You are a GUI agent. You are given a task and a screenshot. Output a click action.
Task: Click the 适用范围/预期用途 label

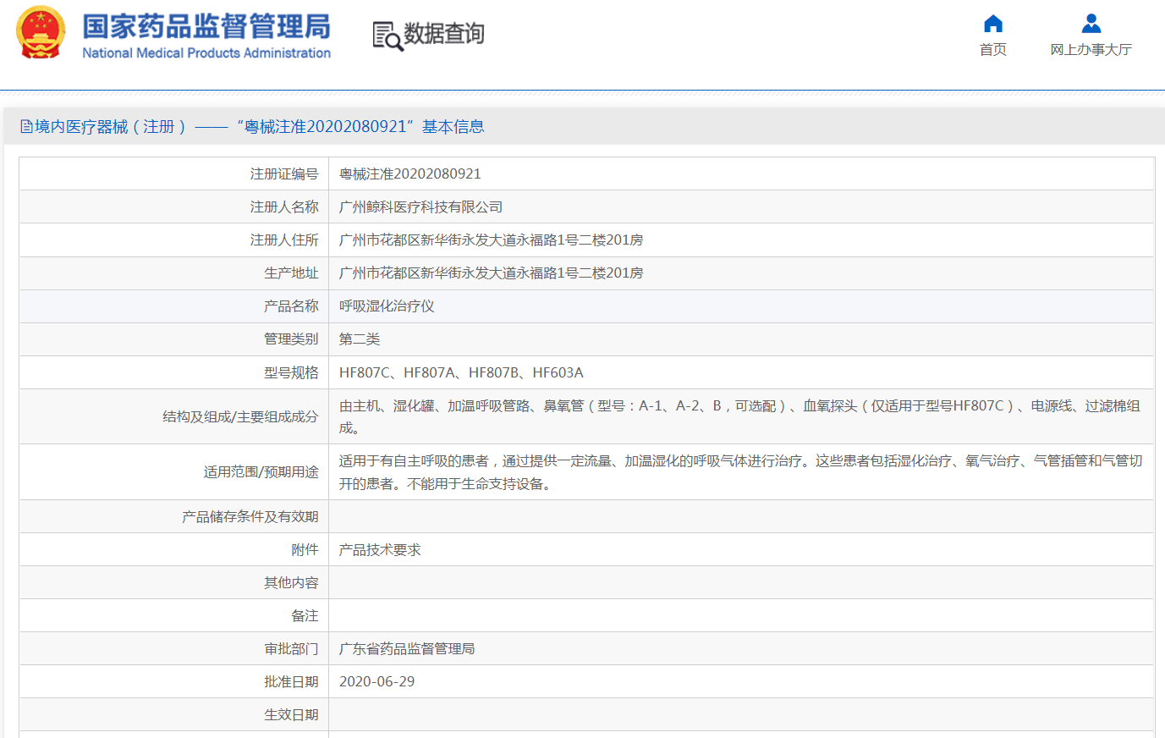(x=261, y=472)
